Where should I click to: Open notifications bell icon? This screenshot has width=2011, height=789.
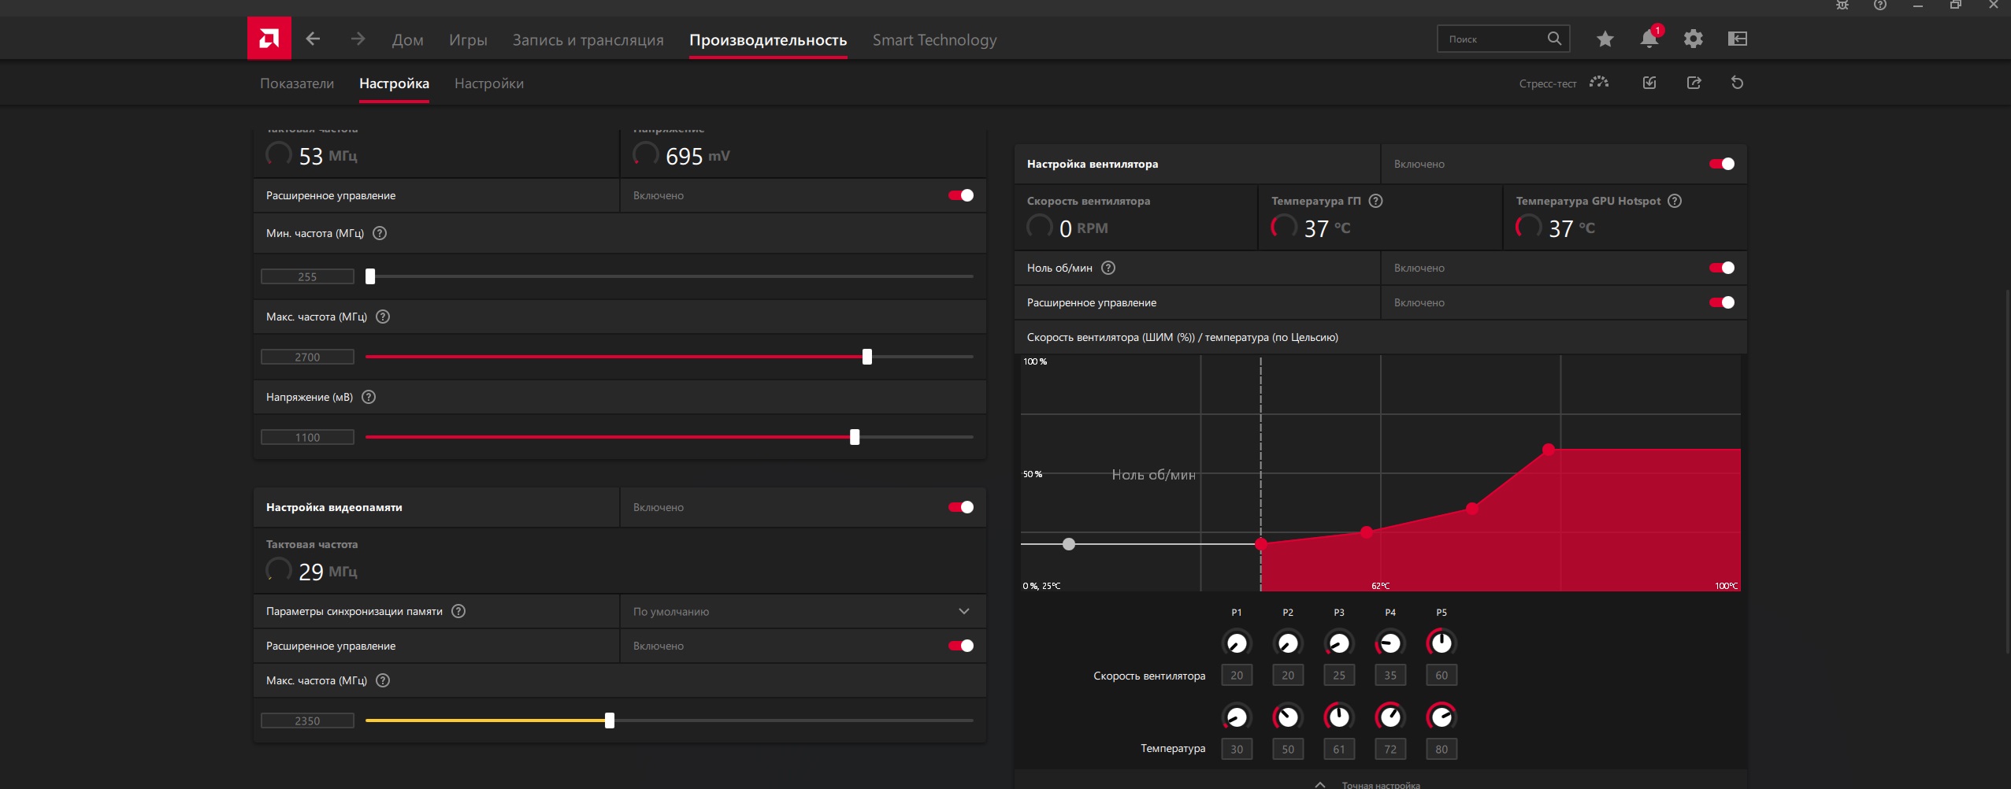(1649, 38)
